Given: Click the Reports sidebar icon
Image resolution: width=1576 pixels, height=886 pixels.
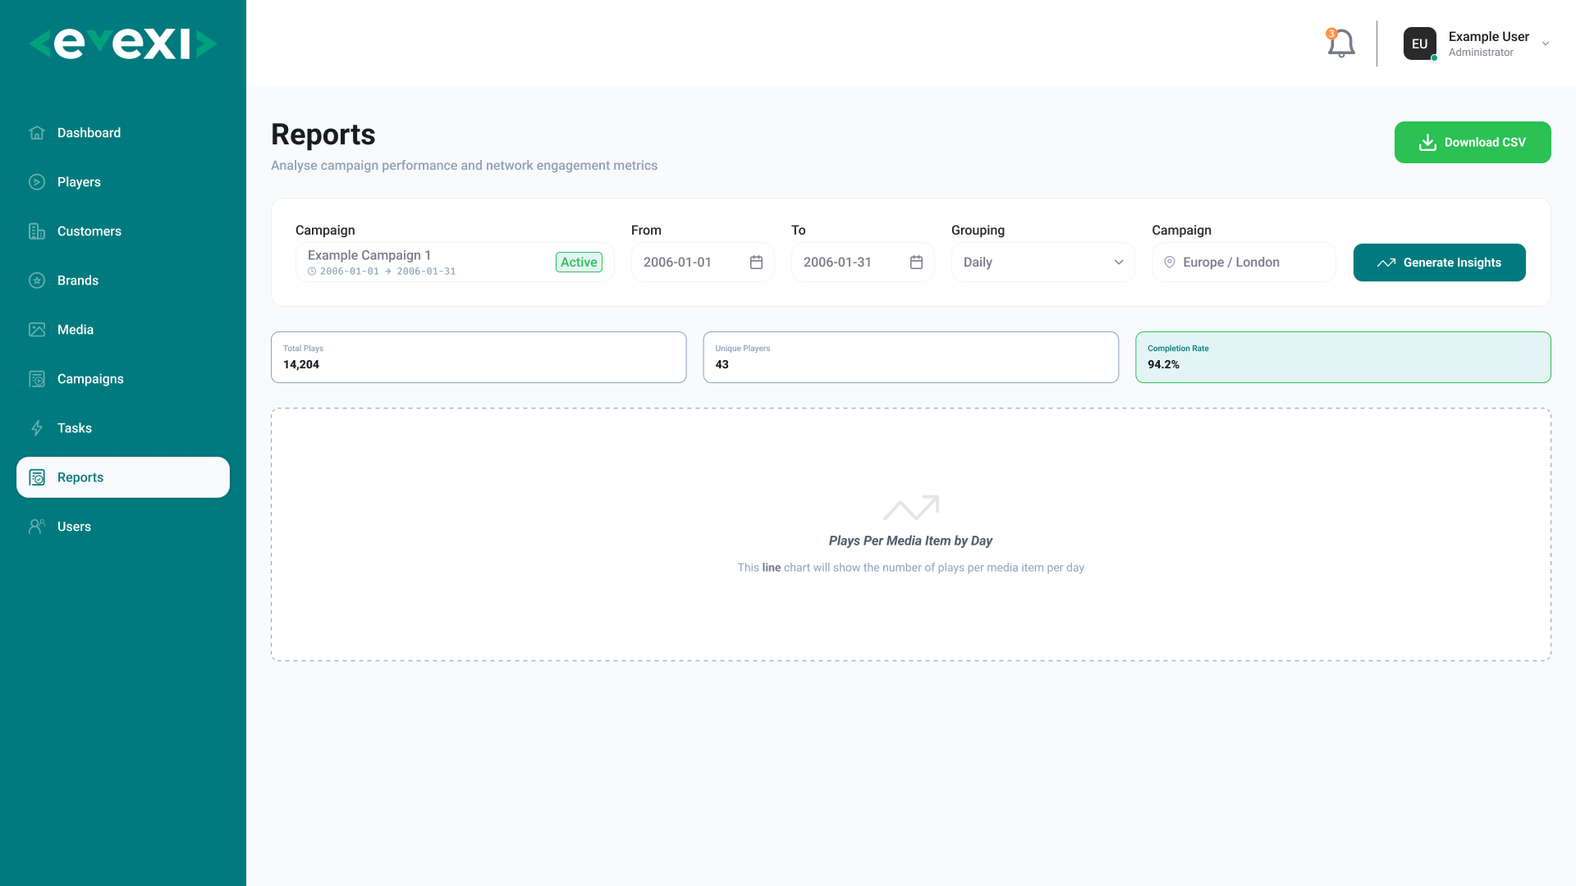Looking at the screenshot, I should (37, 477).
